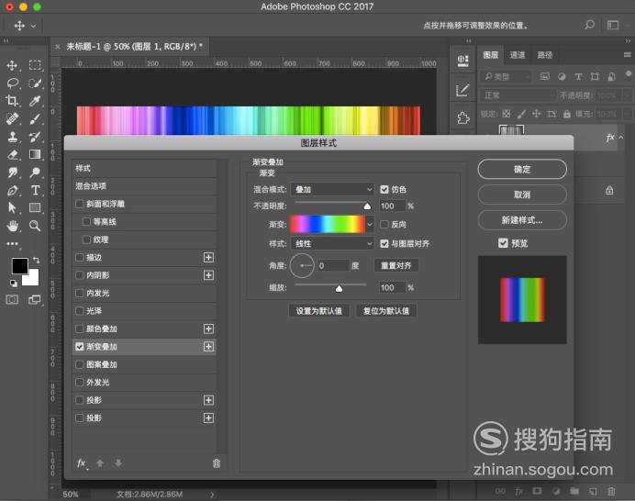Select the Eyedropper tool

coord(35,101)
